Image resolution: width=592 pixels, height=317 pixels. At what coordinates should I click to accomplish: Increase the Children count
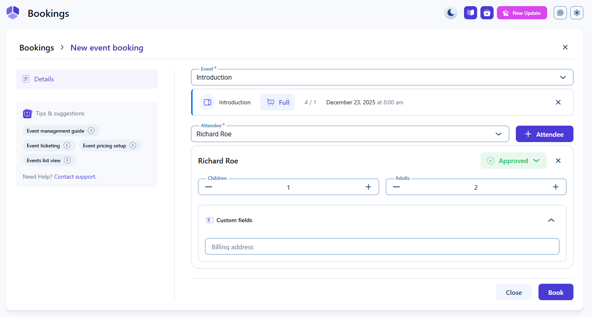point(368,187)
